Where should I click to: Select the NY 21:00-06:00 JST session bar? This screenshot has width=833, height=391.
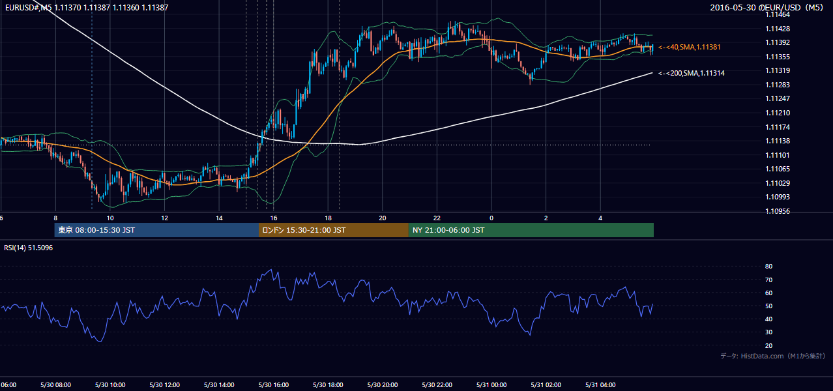pos(531,230)
